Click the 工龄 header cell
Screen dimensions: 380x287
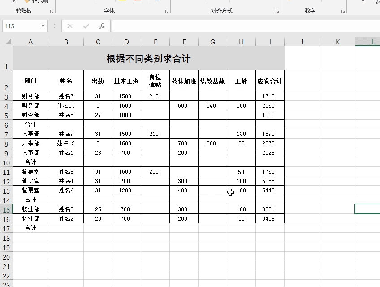[242, 81]
